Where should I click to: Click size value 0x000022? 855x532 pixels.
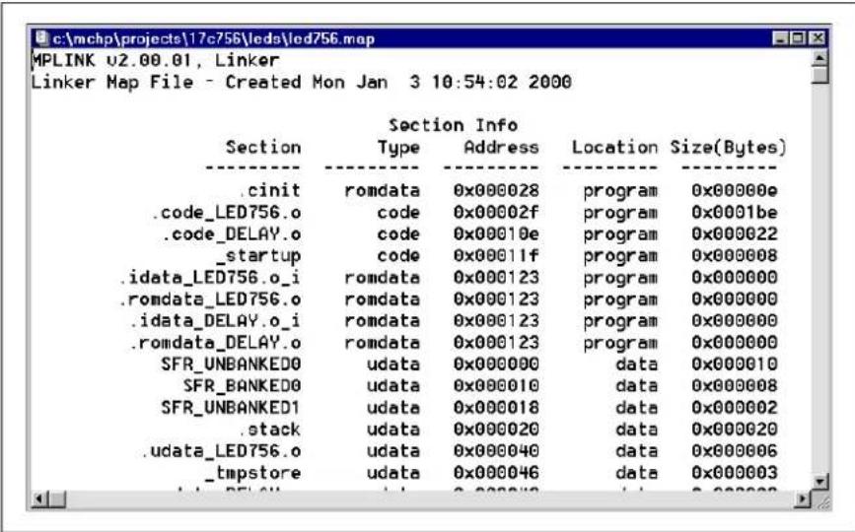click(735, 234)
